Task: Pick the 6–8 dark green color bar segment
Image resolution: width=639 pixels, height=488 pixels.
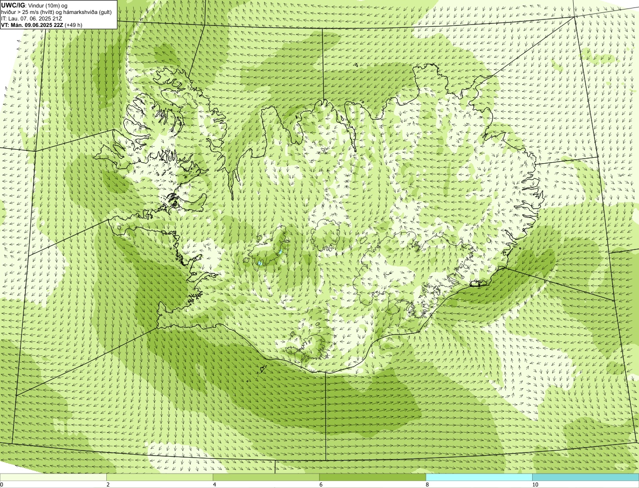Action: (x=372, y=478)
